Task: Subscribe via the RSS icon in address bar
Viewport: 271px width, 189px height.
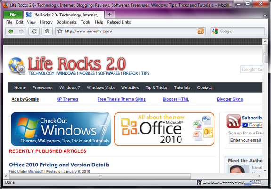Action: pyautogui.click(x=200, y=31)
